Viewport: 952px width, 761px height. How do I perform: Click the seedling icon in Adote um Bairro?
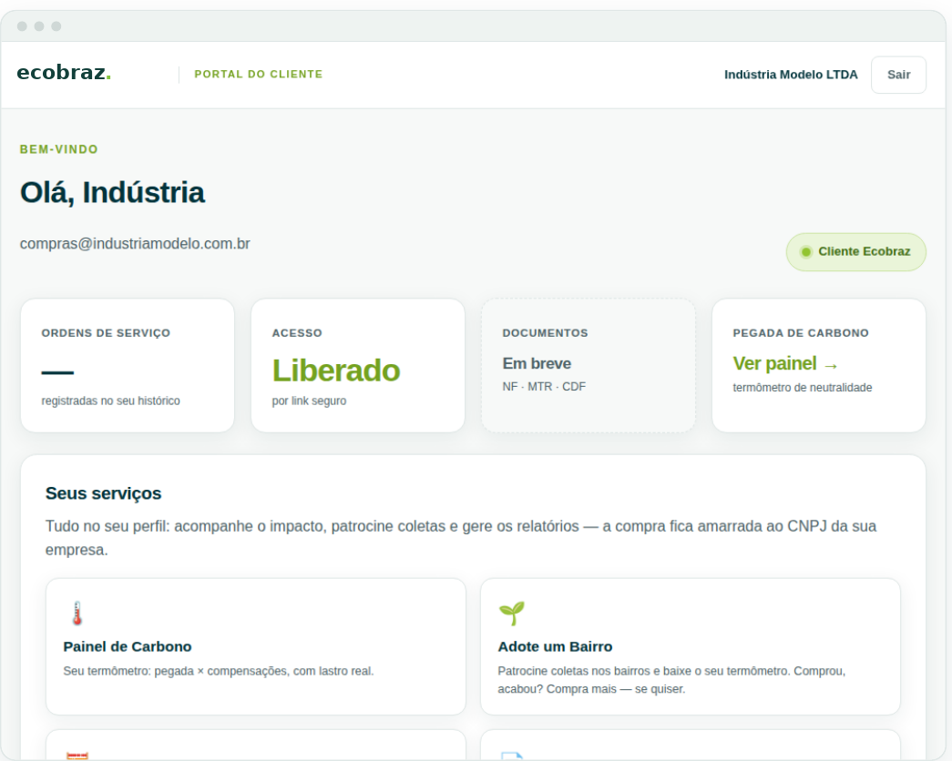(512, 613)
